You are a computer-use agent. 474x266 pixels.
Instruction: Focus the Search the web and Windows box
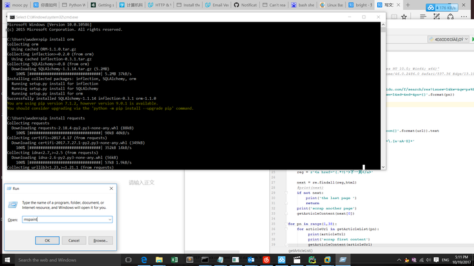click(x=66, y=260)
